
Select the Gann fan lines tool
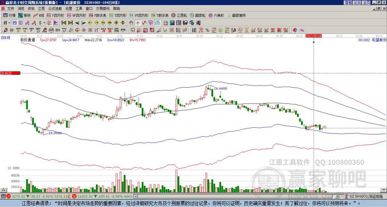(x=139, y=30)
